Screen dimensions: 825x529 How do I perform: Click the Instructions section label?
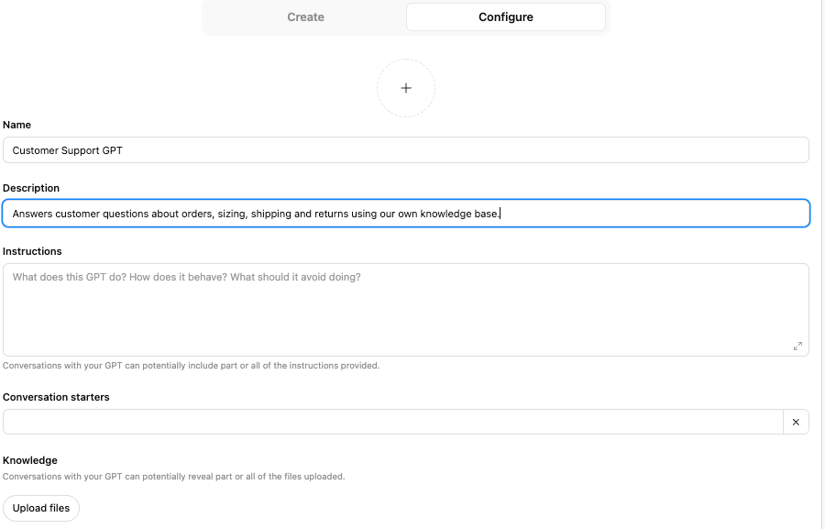pos(33,251)
